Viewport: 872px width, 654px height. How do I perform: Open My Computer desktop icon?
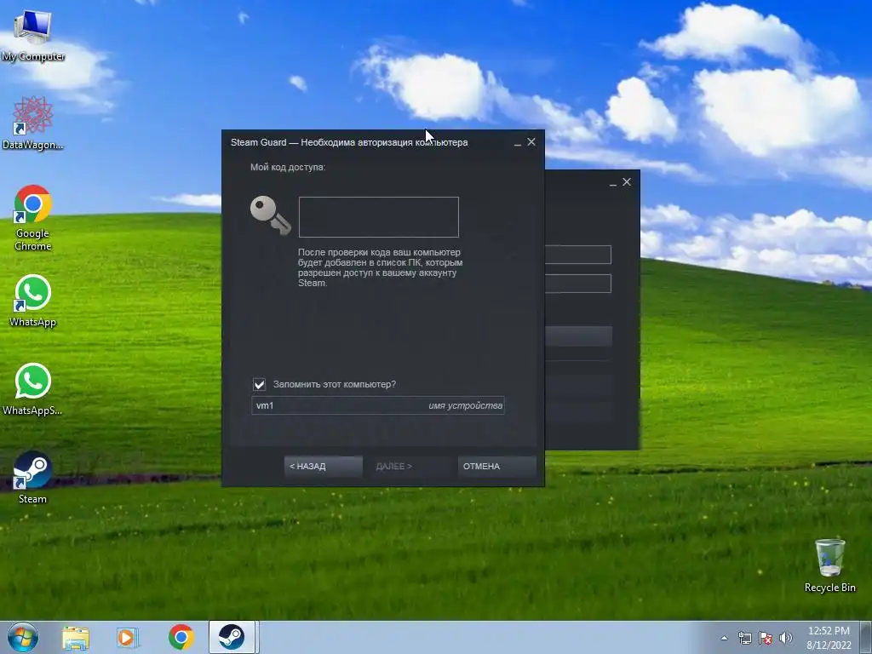(33, 36)
